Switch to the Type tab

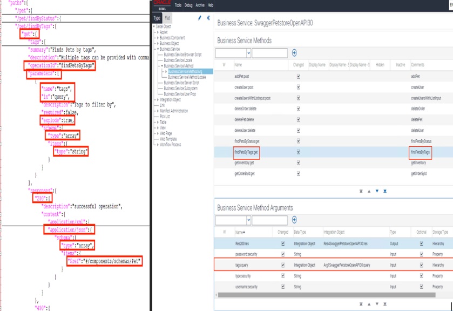(157, 18)
